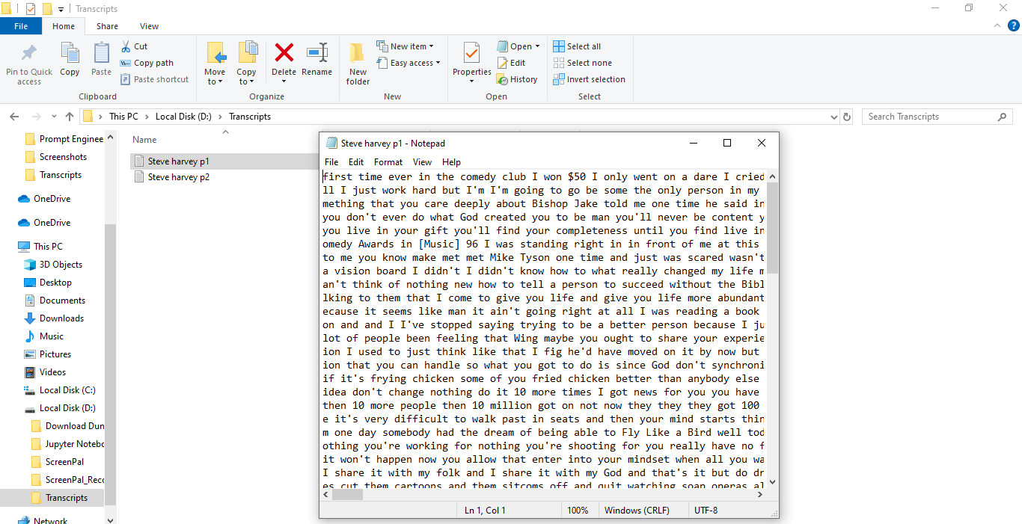Click the red Delete icon
Viewport: 1022px width, 524px height.
284,53
